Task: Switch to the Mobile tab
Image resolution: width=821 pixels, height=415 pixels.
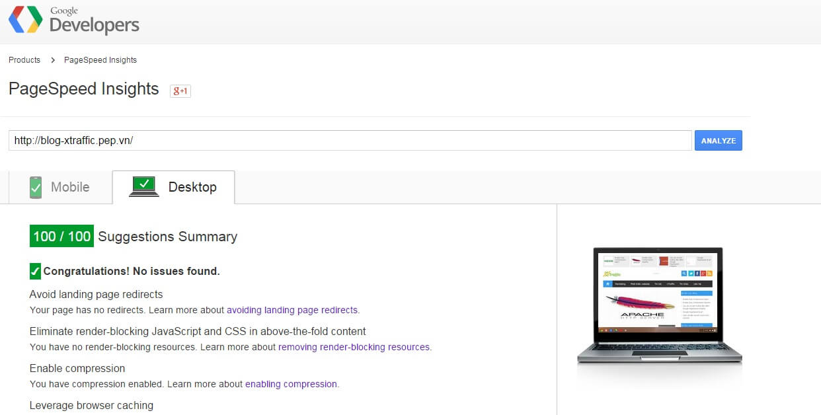Action: (x=60, y=187)
